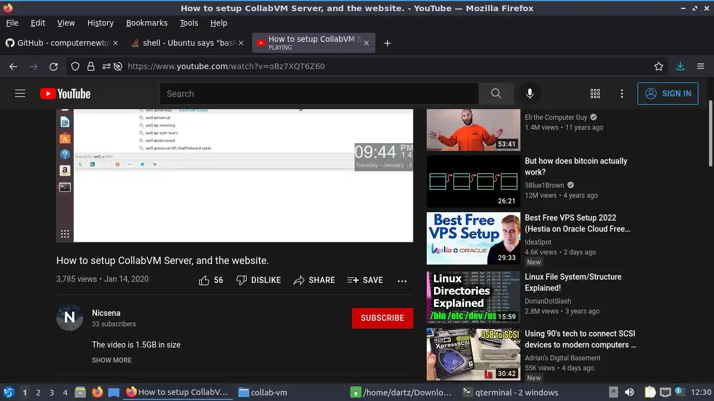Screen dimensions: 714x401
Task: Open the History menu
Action: pos(100,23)
